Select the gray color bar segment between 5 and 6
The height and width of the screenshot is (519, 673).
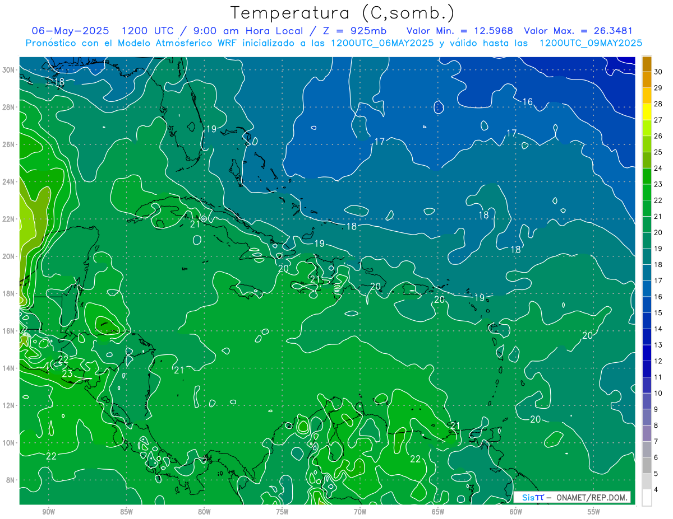click(x=647, y=465)
